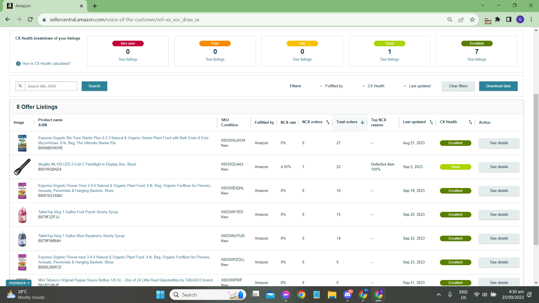See details for Espoma Bio-Tone Starter Plus
This screenshot has height=303, width=539.
pyautogui.click(x=499, y=143)
